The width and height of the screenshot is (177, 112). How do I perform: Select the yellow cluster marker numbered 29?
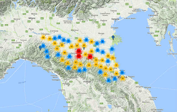point(92,51)
